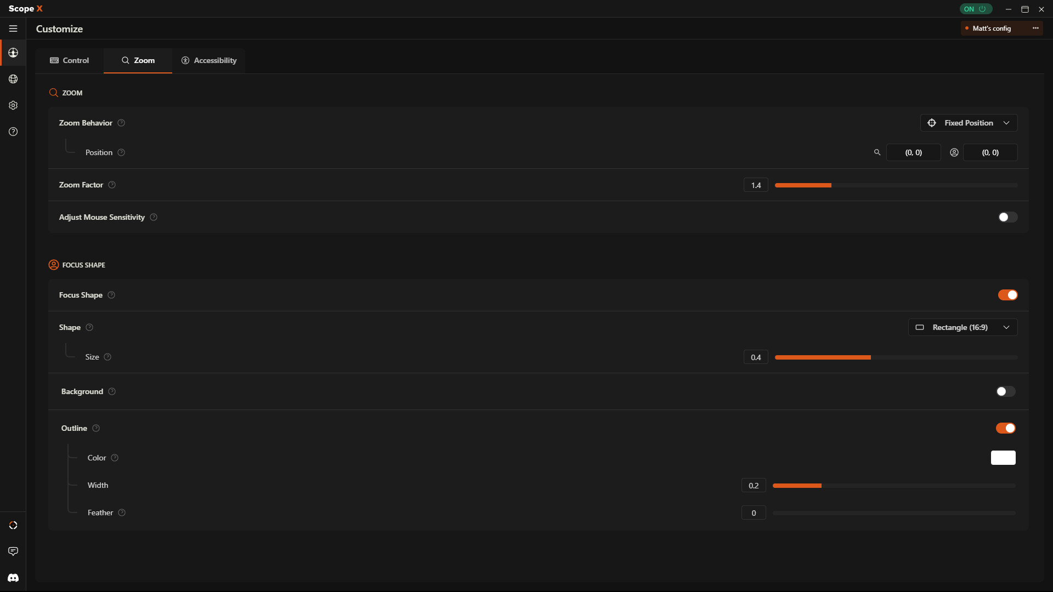Open the Matt's config profile options menu
The height and width of the screenshot is (592, 1053).
1035,28
